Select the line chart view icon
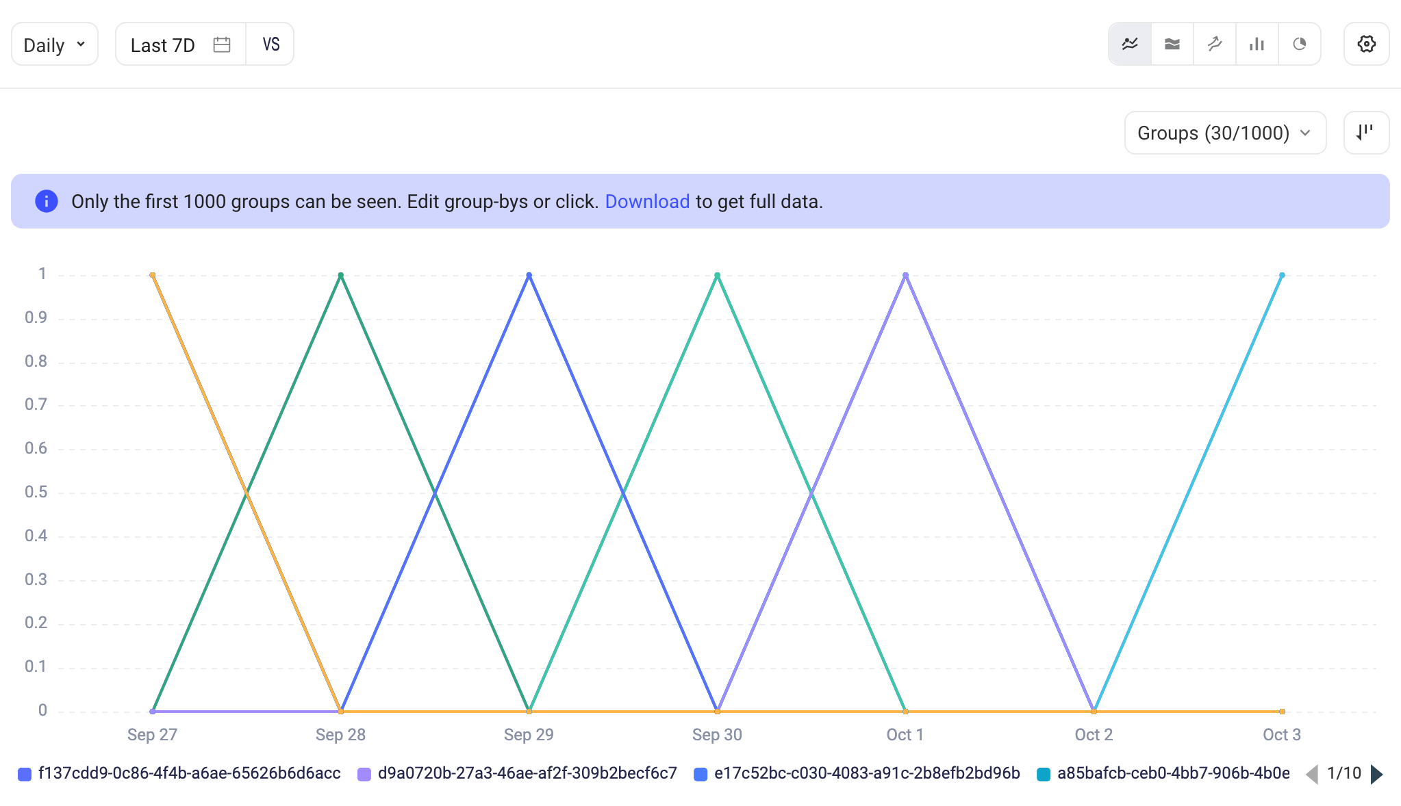1401x806 pixels. (x=1130, y=44)
